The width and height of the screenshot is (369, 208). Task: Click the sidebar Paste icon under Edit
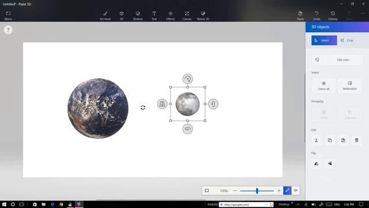[343, 140]
